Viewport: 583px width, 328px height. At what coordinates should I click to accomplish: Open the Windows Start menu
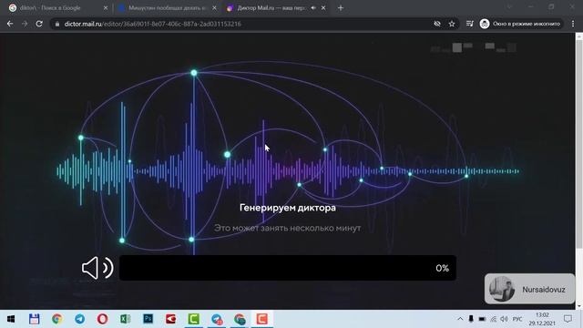tap(11, 319)
